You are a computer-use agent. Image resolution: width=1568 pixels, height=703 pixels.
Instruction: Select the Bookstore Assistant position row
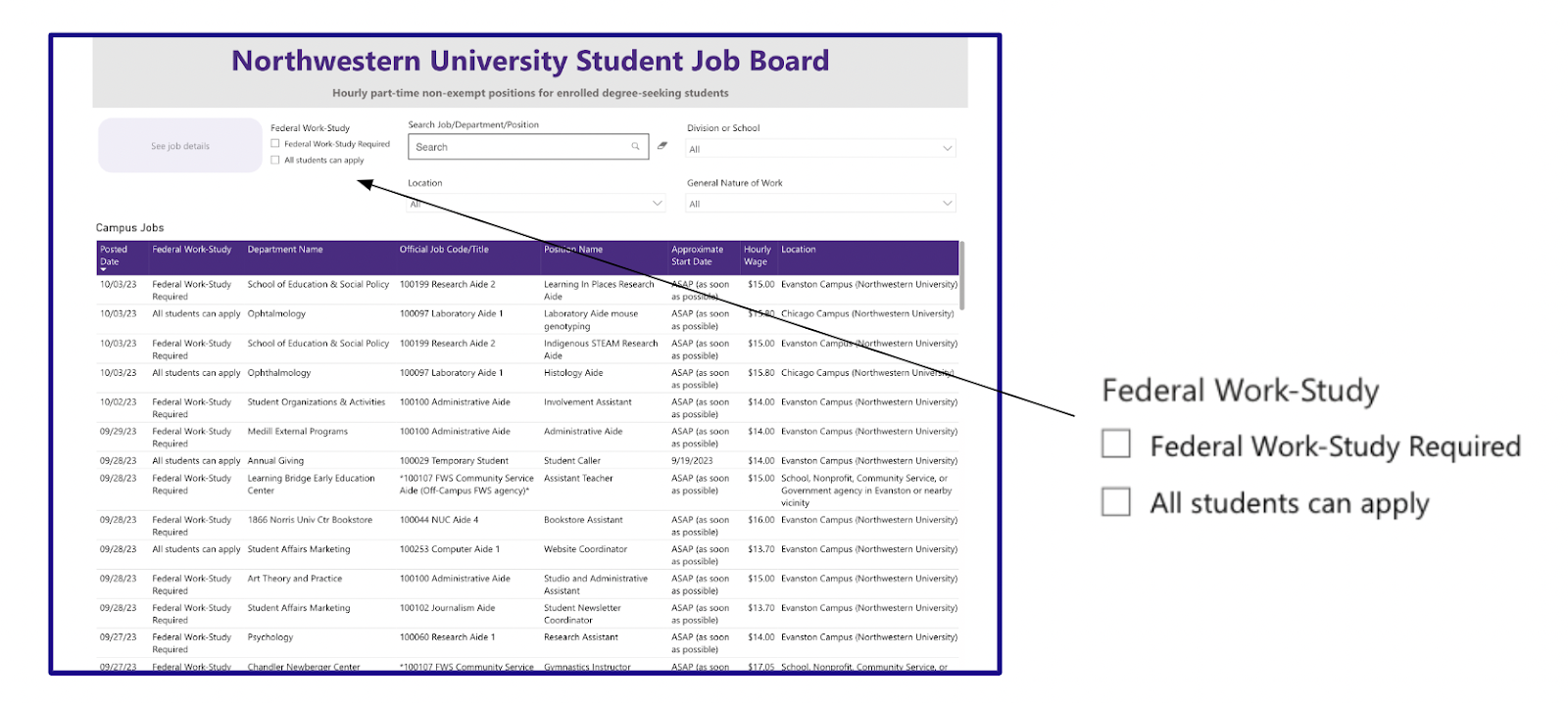pos(528,526)
